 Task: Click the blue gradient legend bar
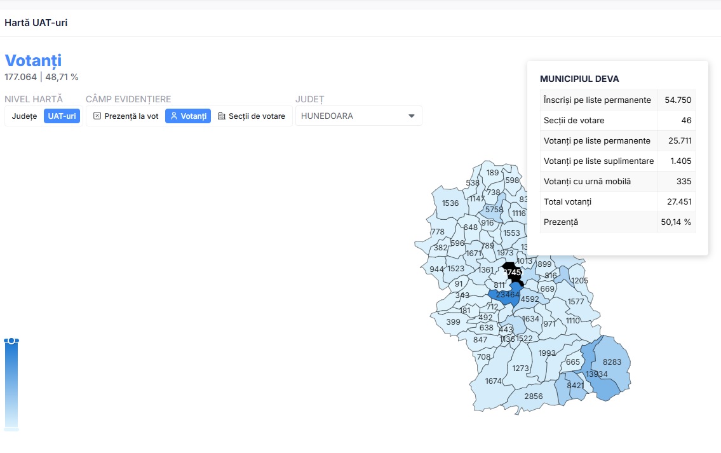(11, 384)
